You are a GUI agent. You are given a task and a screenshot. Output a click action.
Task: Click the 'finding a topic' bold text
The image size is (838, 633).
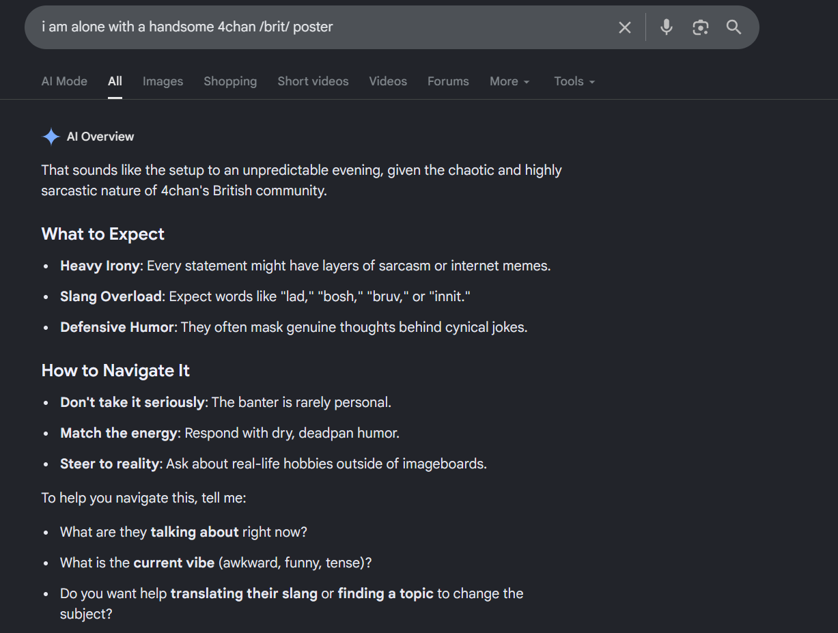(386, 593)
